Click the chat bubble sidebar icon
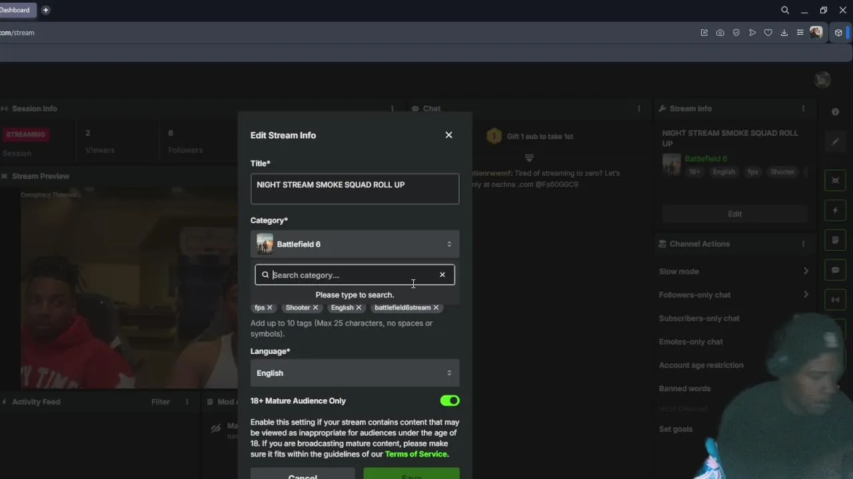This screenshot has height=479, width=853. point(835,270)
